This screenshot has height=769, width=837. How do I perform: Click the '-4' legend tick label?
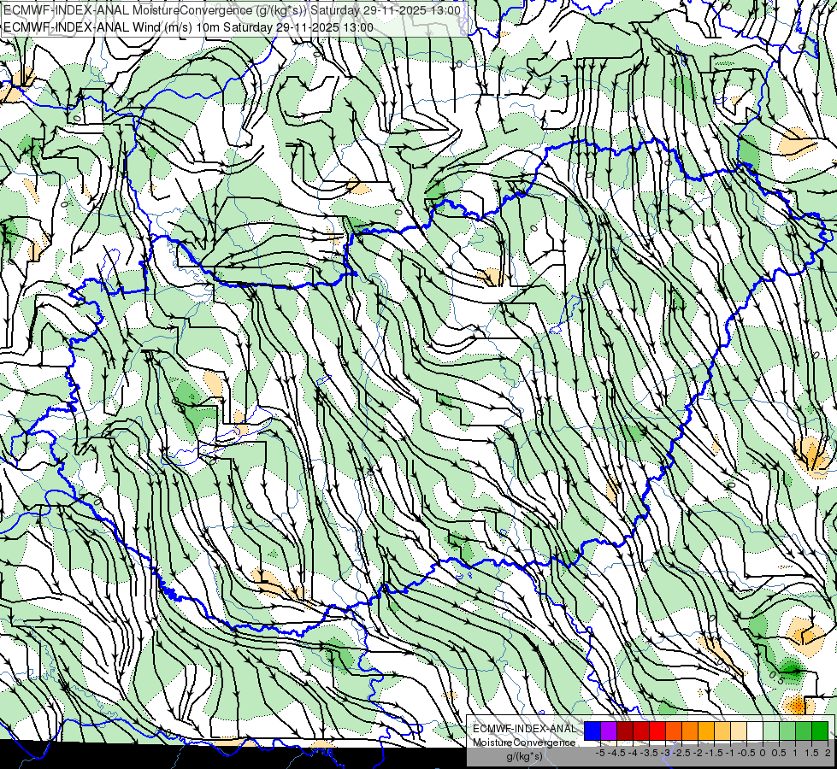(633, 753)
